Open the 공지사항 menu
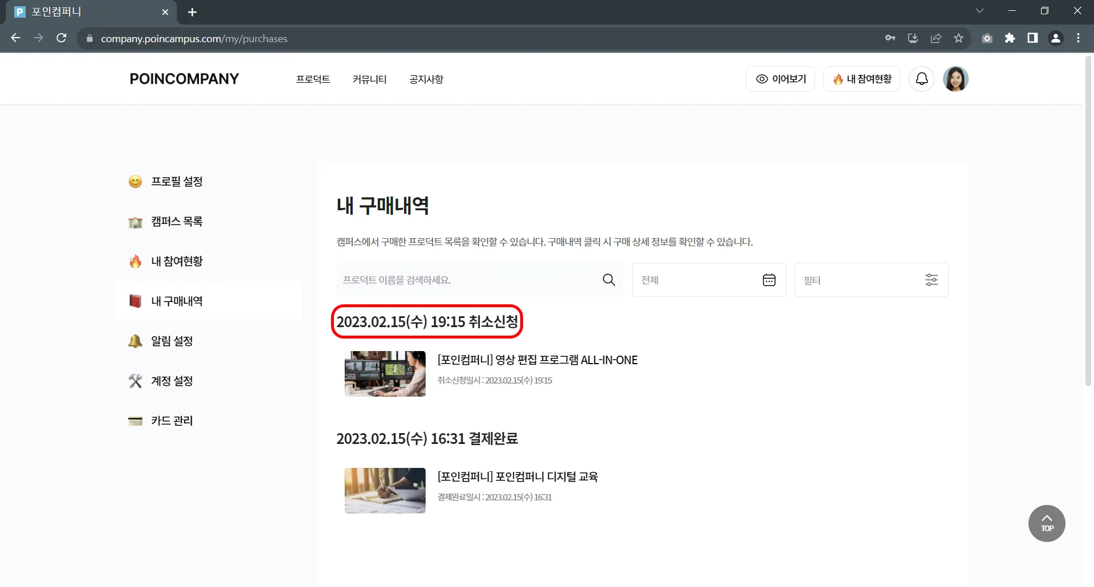Screen dimensions: 1094x587 426,79
